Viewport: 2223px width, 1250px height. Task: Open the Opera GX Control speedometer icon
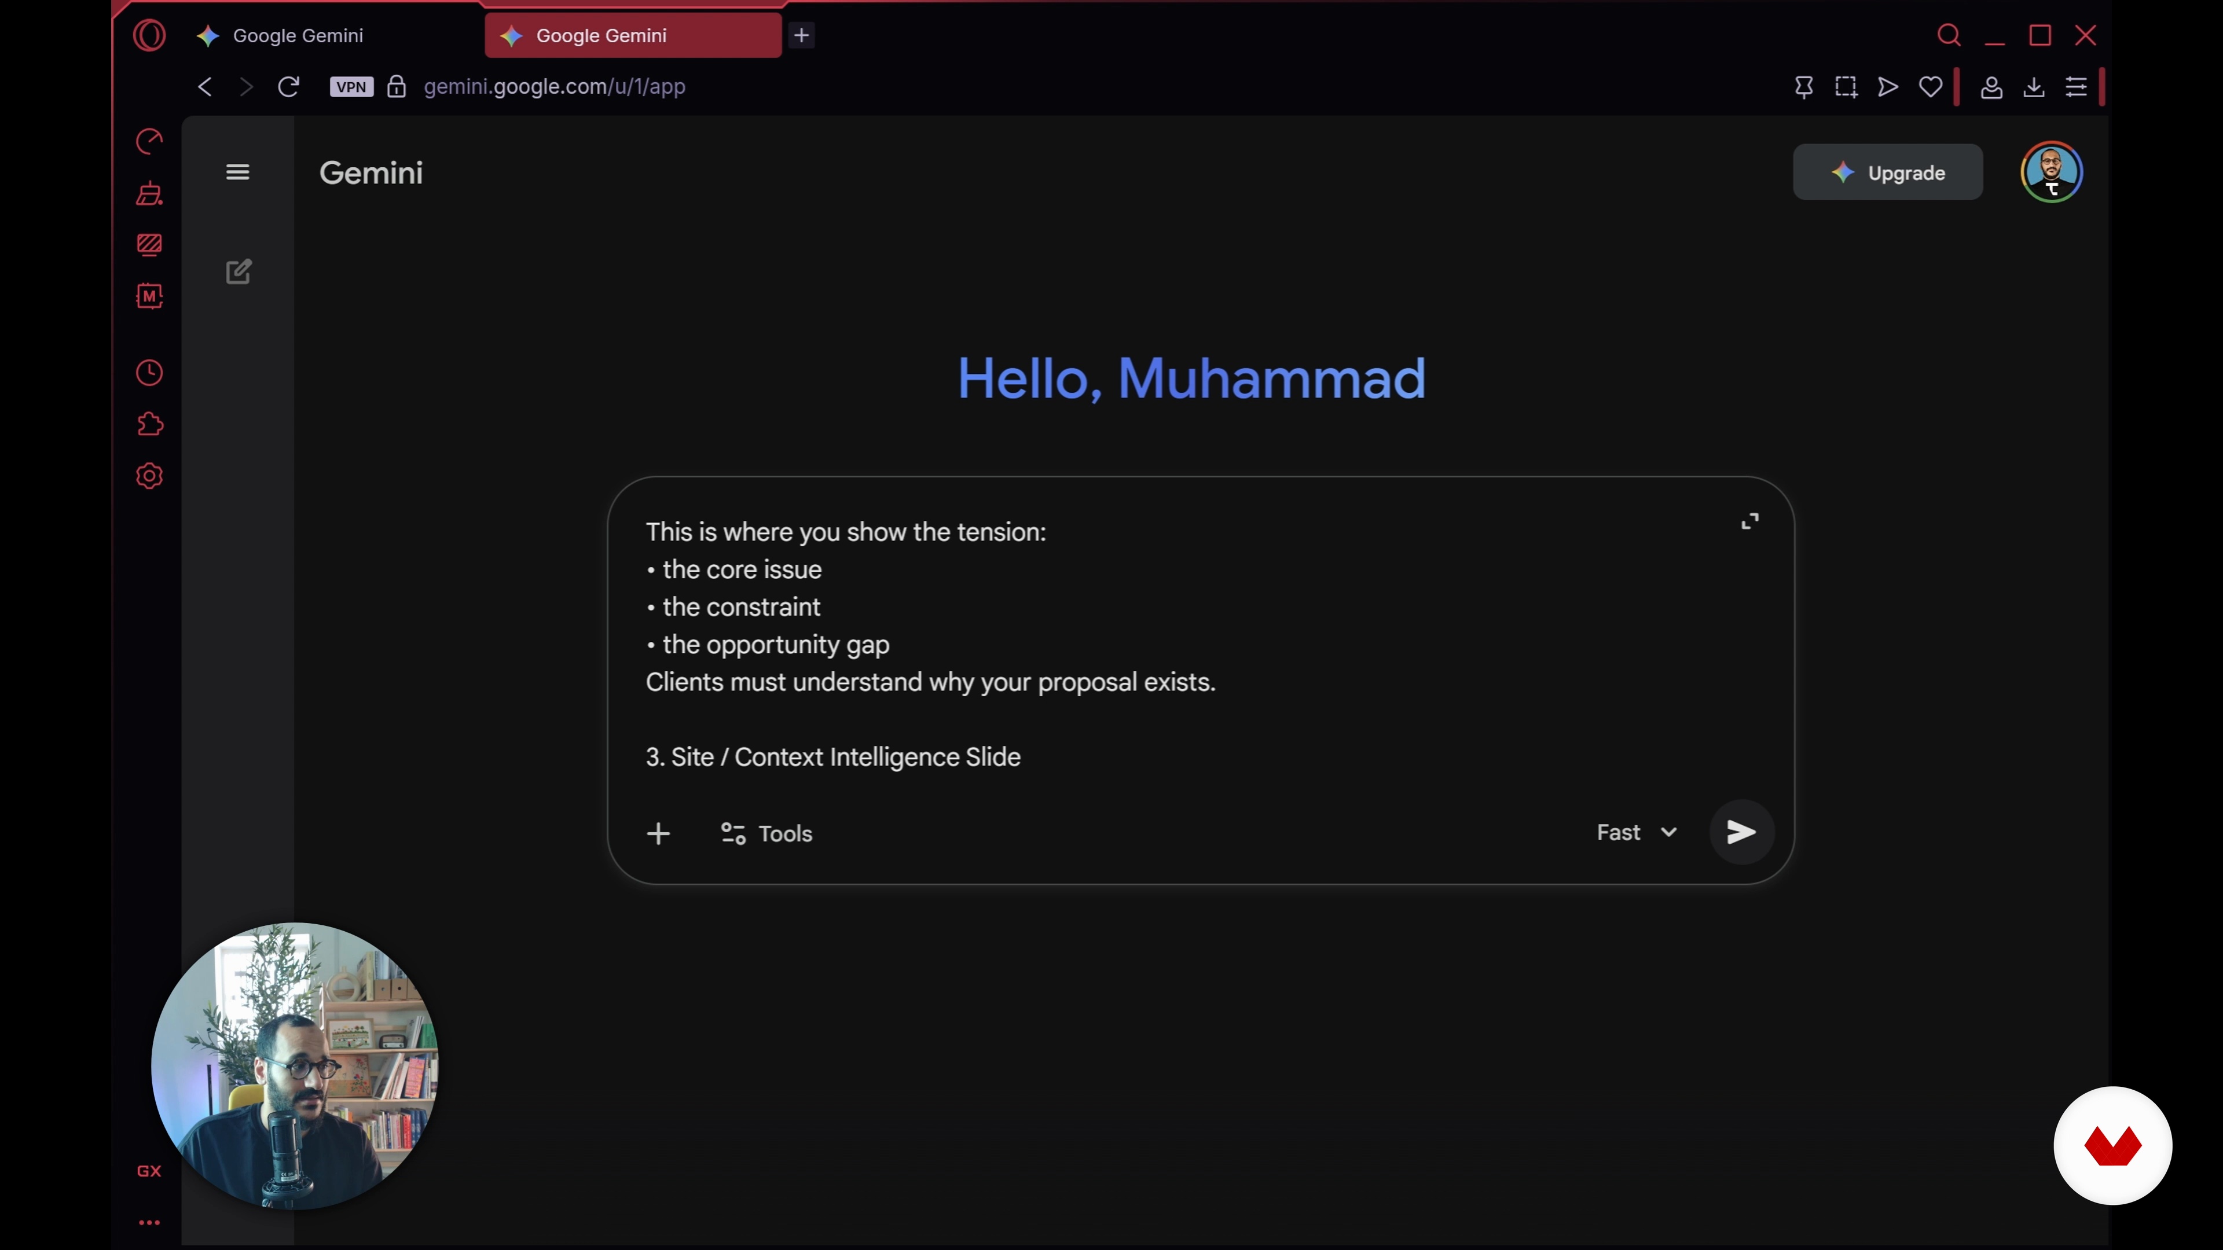(149, 141)
